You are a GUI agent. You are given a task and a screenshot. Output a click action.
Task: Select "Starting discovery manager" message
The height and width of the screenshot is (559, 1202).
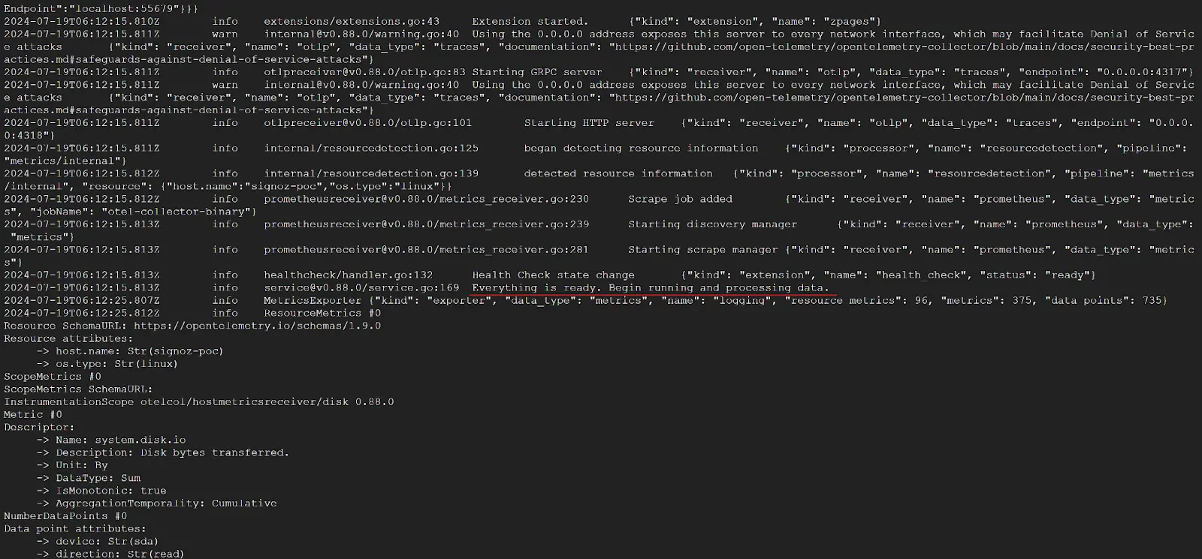(712, 224)
